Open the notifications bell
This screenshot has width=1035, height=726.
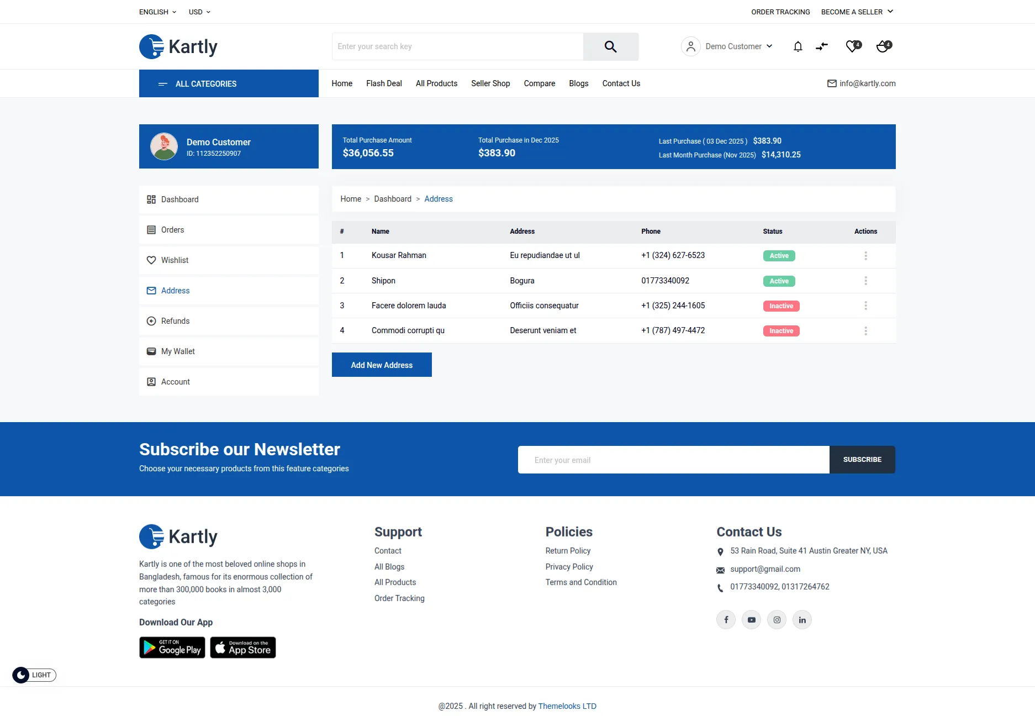pyautogui.click(x=798, y=46)
